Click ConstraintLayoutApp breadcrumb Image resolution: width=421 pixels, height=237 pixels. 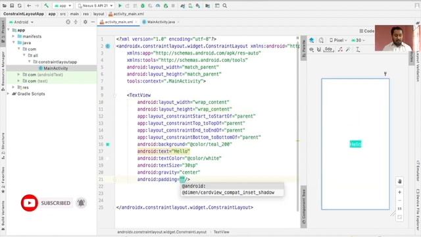coord(24,14)
